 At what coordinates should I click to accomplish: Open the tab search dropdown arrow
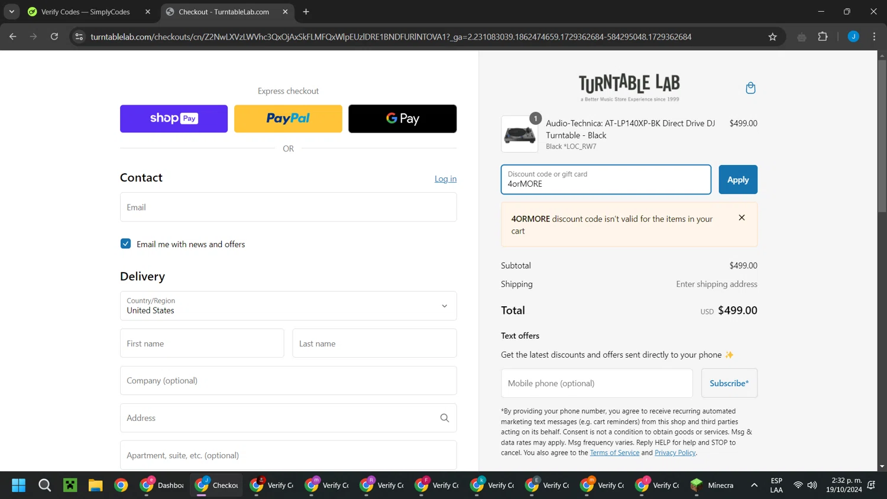point(12,11)
